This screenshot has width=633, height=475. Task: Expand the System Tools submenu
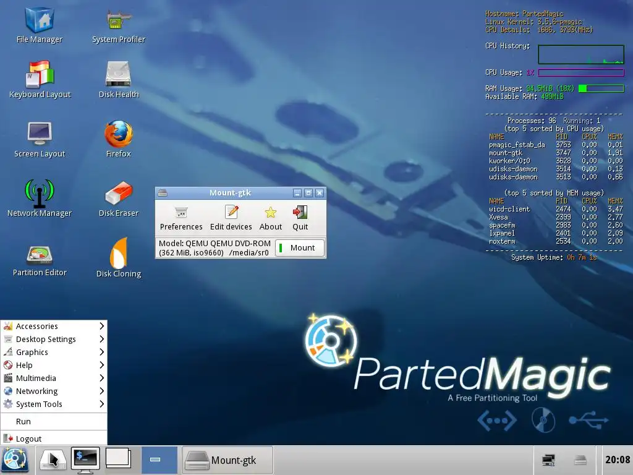pos(54,404)
